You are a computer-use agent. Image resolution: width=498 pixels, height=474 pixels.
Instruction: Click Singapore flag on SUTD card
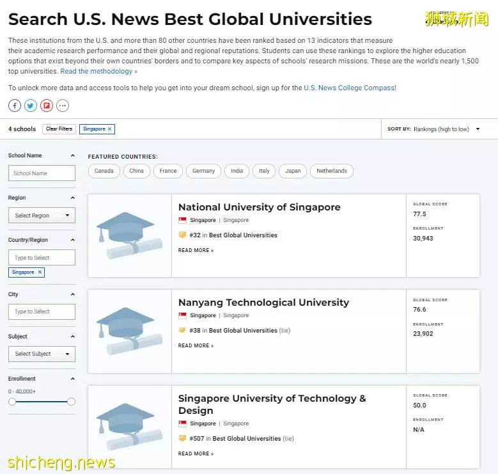click(x=183, y=423)
